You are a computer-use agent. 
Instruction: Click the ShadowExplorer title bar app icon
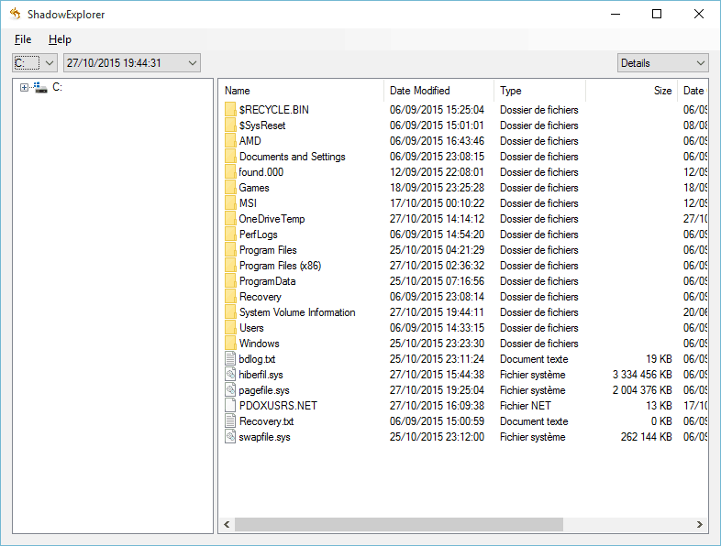tap(16, 14)
